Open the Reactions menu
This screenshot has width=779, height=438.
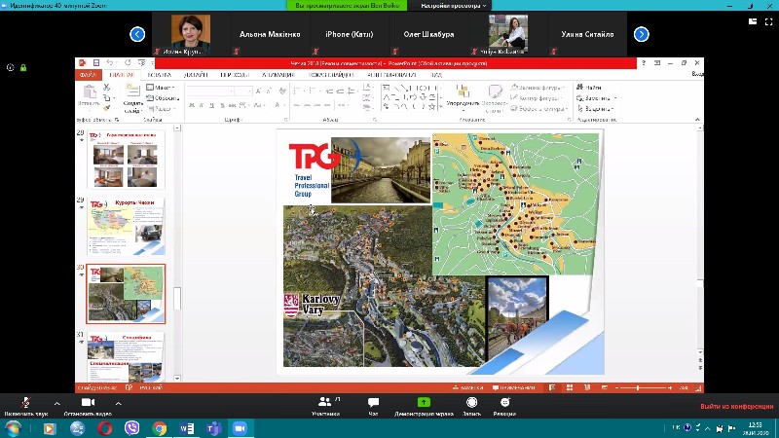click(504, 402)
